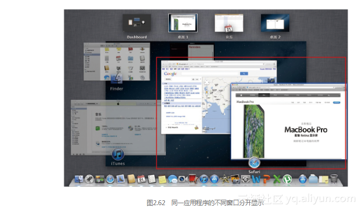Switch to 桌面 2 space thumbnail
The width and height of the screenshot is (361, 210).
click(x=275, y=23)
